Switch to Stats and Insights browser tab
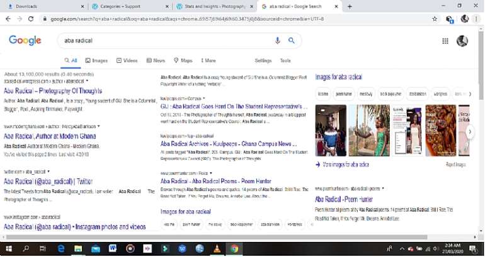This screenshot has height=257, width=485. point(215,6)
